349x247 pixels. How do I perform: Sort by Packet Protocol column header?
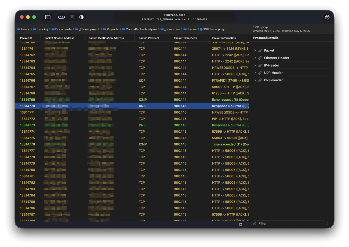coord(149,38)
